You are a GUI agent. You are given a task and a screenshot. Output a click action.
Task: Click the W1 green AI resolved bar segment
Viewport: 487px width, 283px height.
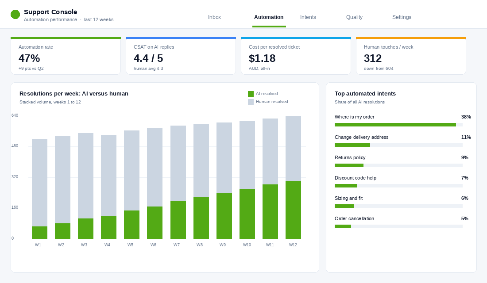pyautogui.click(x=40, y=233)
